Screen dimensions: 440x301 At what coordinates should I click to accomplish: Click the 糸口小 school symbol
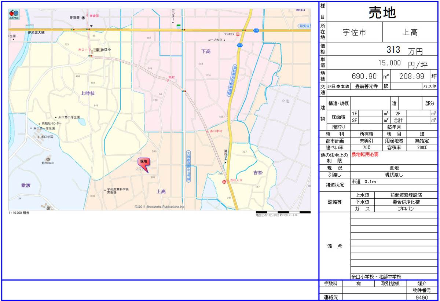pos(97,49)
